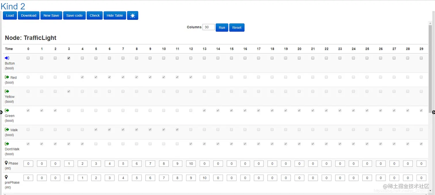
Task: Click the DontWalk output arrow icon
Action: click(7, 144)
